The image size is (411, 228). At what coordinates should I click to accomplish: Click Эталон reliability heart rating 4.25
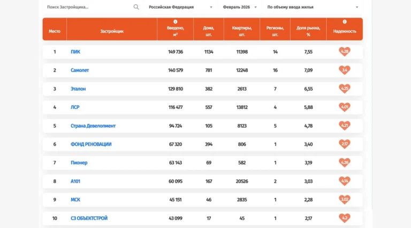345,89
